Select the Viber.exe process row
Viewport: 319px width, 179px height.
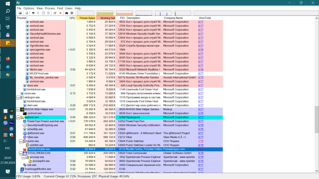pos(119,137)
